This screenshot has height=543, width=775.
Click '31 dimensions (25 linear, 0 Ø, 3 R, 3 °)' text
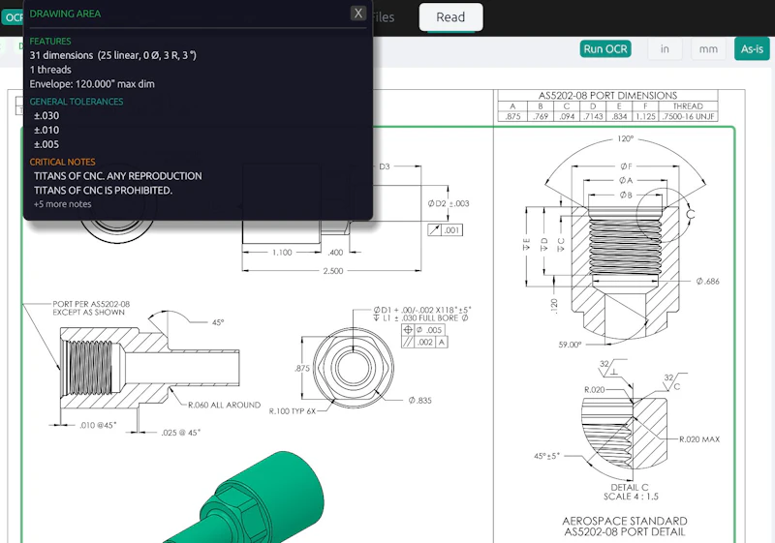[x=112, y=55]
